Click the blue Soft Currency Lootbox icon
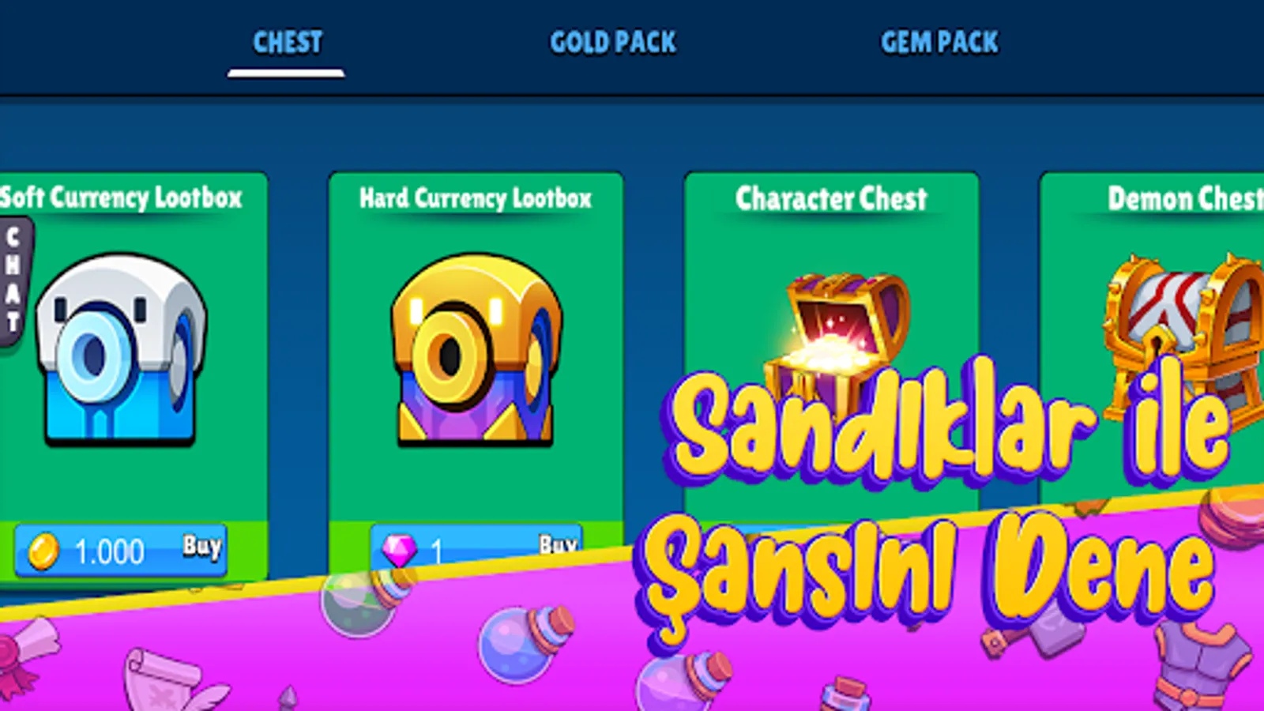Image resolution: width=1264 pixels, height=711 pixels. pos(121,349)
